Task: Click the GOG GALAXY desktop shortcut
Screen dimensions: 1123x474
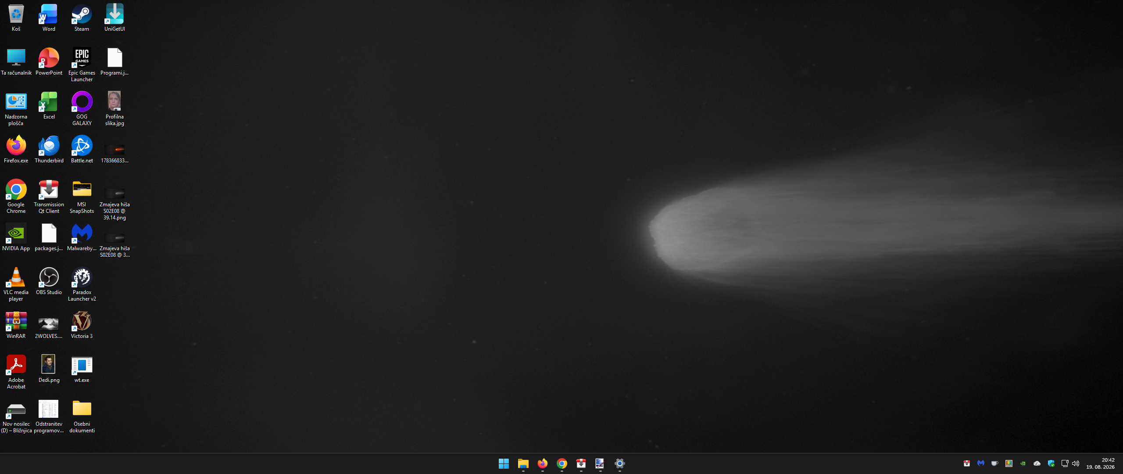Action: point(82,108)
